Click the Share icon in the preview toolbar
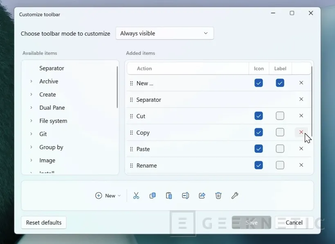This screenshot has width=335, height=244. (x=202, y=195)
